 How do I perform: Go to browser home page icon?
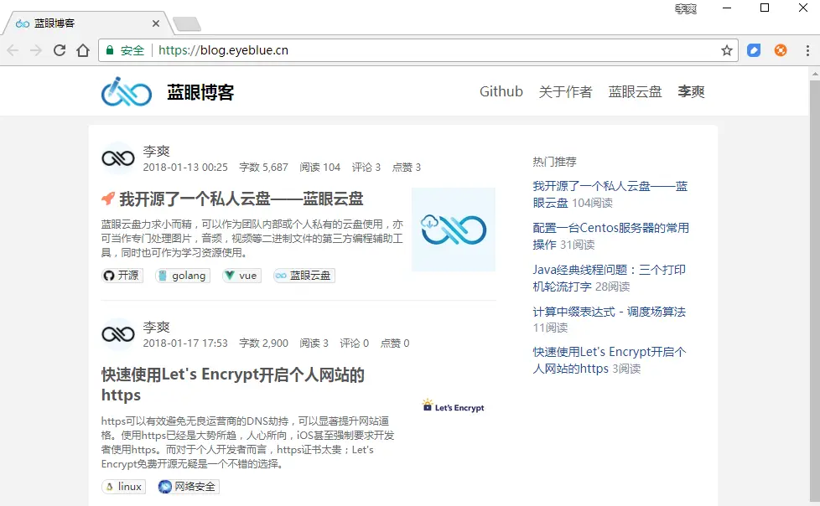pos(83,50)
